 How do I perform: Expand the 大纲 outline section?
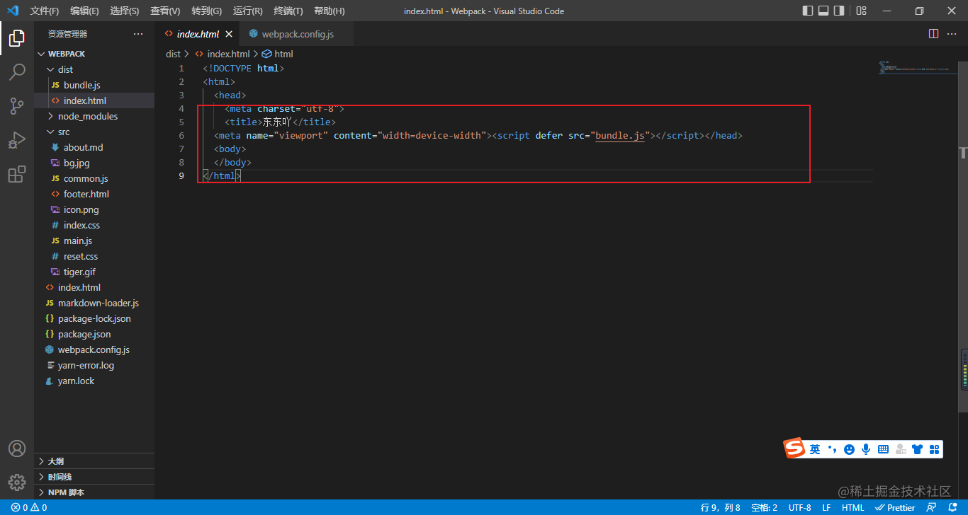94,461
